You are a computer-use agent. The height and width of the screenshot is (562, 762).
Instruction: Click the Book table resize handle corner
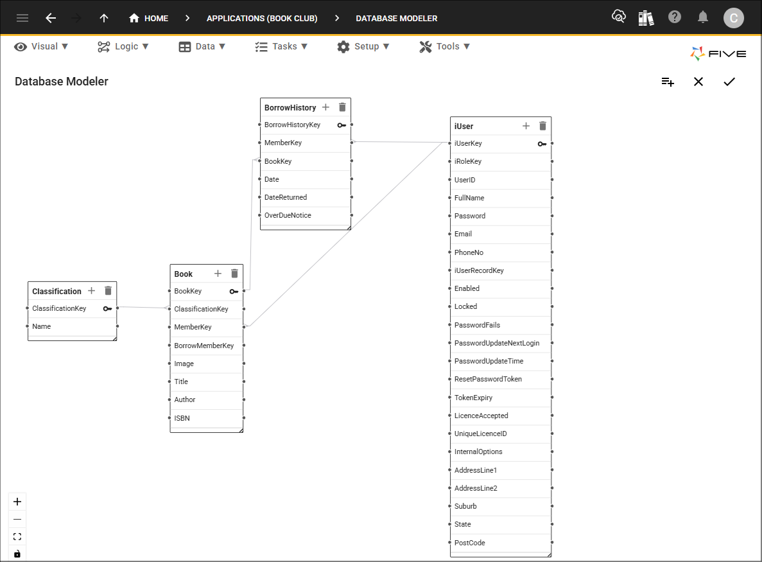241,430
